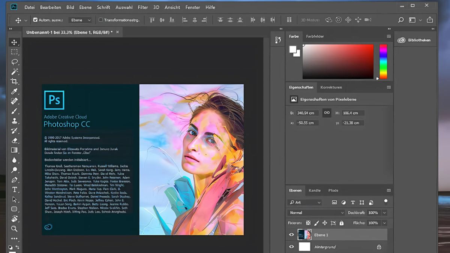450x253 pixels.
Task: Switch to the Pfade tab
Action: point(333,190)
